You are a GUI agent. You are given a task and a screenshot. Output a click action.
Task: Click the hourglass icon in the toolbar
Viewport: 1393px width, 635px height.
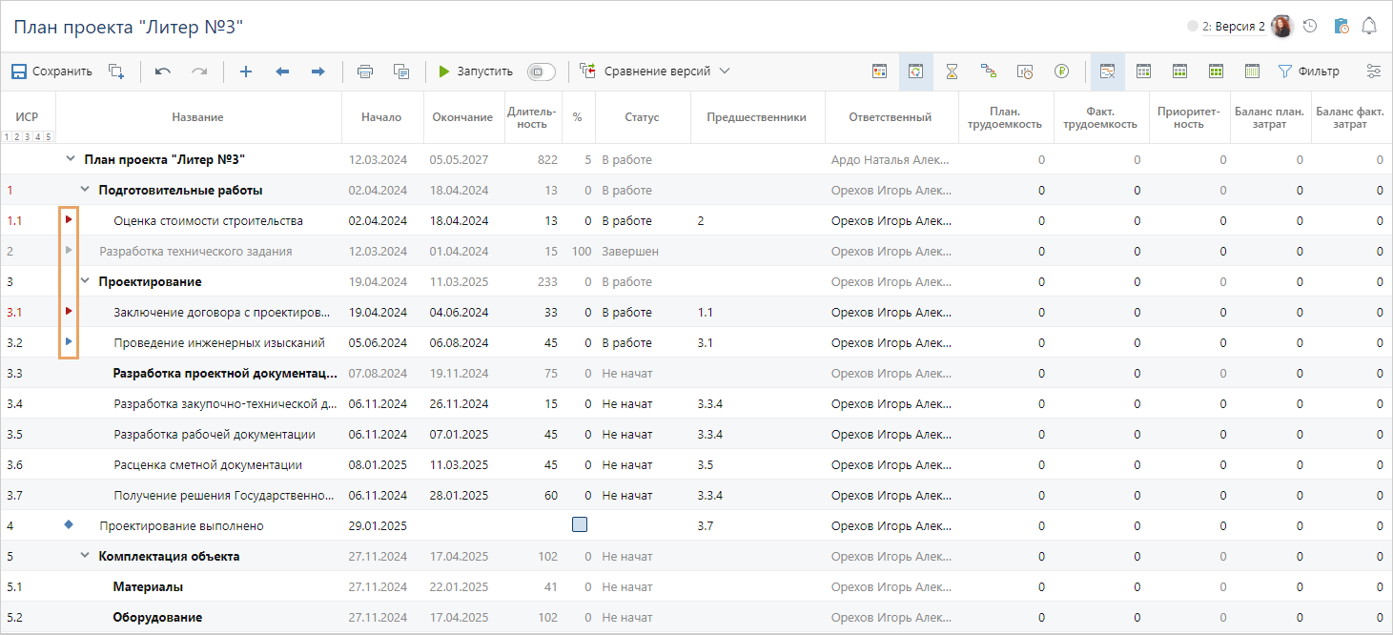click(x=952, y=72)
